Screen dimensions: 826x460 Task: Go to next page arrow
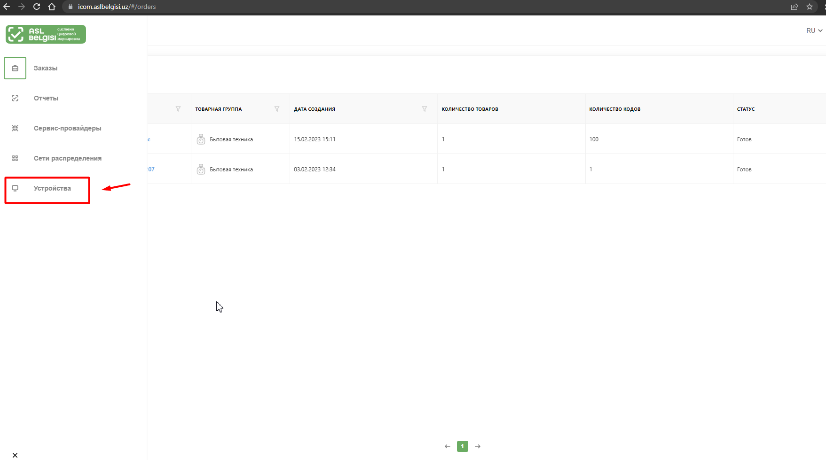[478, 446]
